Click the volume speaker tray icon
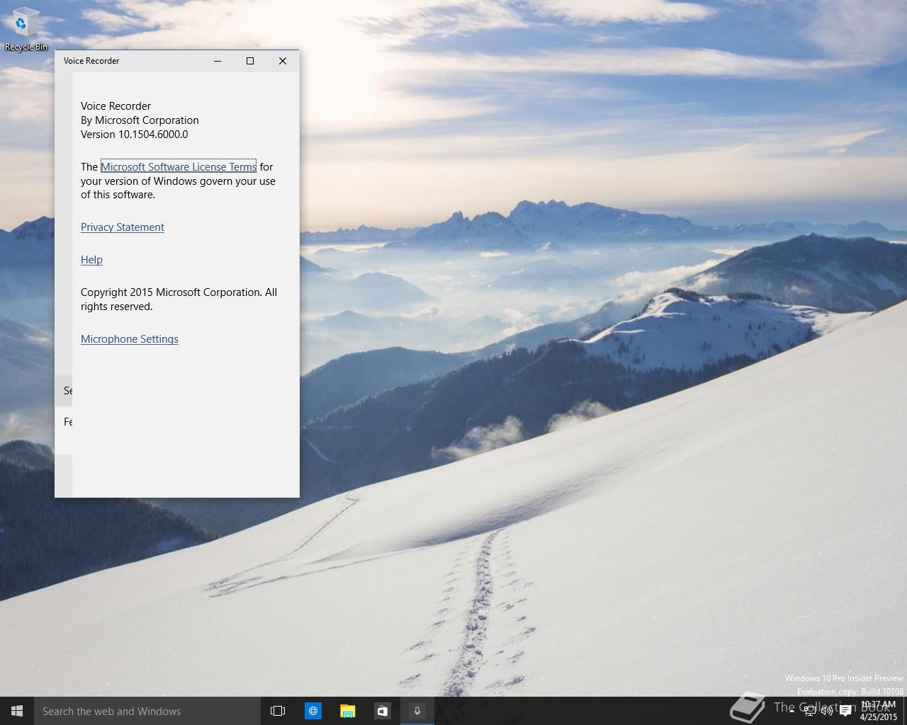The height and width of the screenshot is (725, 907). (x=827, y=711)
